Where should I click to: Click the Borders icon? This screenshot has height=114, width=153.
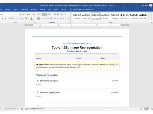[x=66, y=19]
